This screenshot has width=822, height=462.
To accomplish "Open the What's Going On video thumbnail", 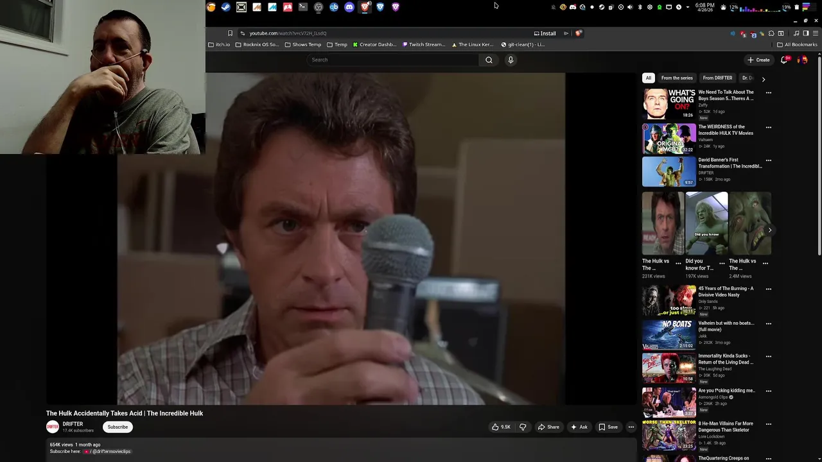I will [669, 104].
